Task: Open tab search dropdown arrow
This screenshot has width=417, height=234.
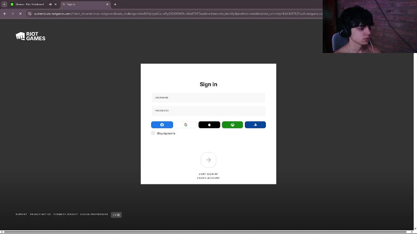Action: coord(4,4)
